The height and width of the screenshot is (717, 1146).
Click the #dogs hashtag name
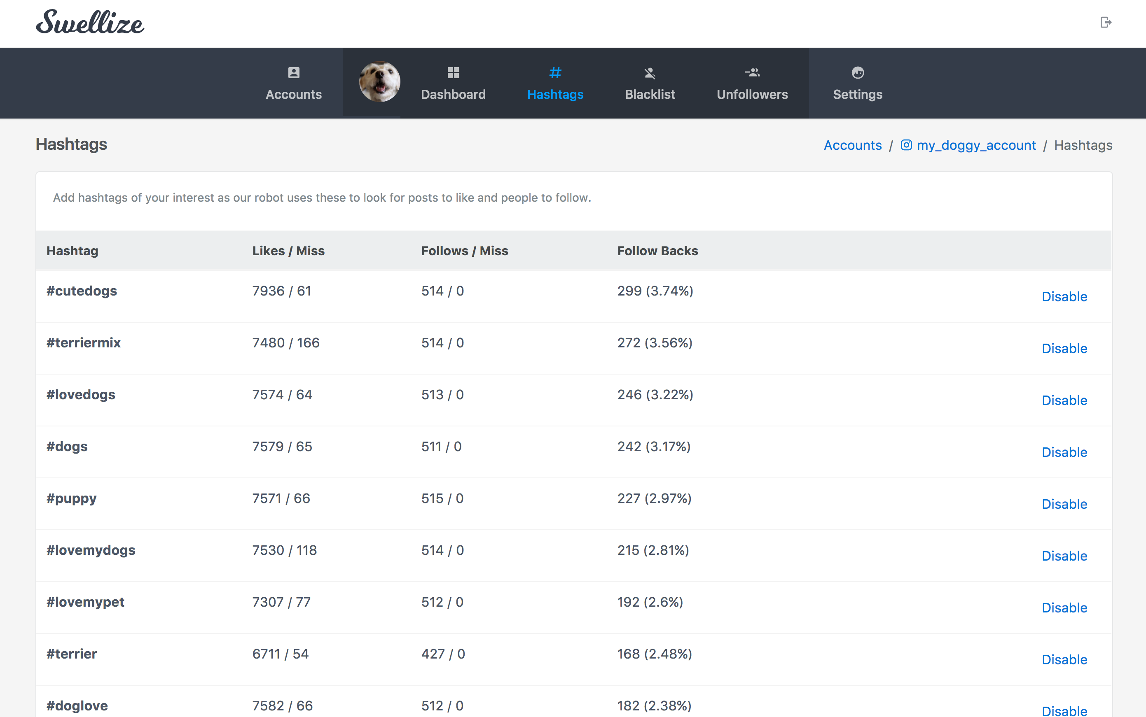pos(67,447)
